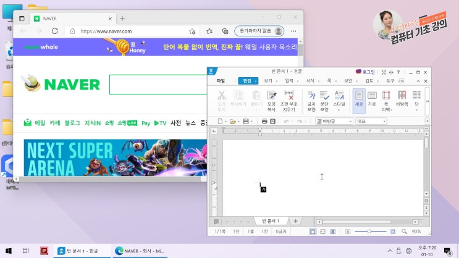Click the Edge favorites star icon
The image size is (459, 258).
point(209,31)
